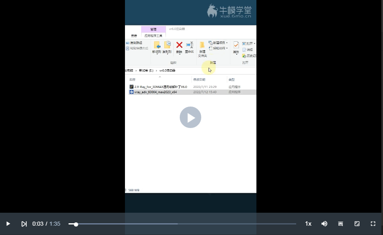Viewport: 383px width, 235px height.
Task: Seek to the middle of the progress bar
Action: pos(182,224)
